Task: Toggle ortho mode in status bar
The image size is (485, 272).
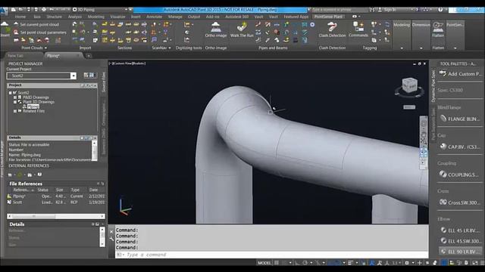Action: 298,263
